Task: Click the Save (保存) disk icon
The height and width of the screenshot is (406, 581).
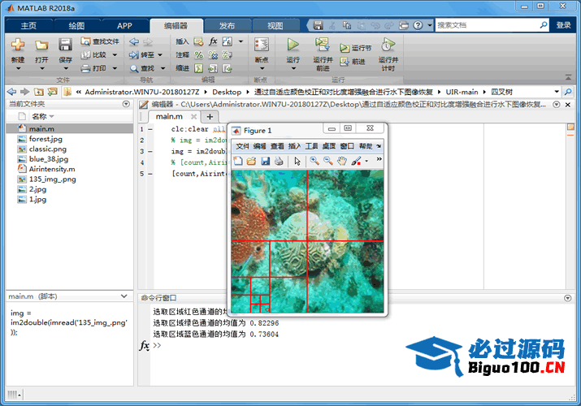Action: 65,45
